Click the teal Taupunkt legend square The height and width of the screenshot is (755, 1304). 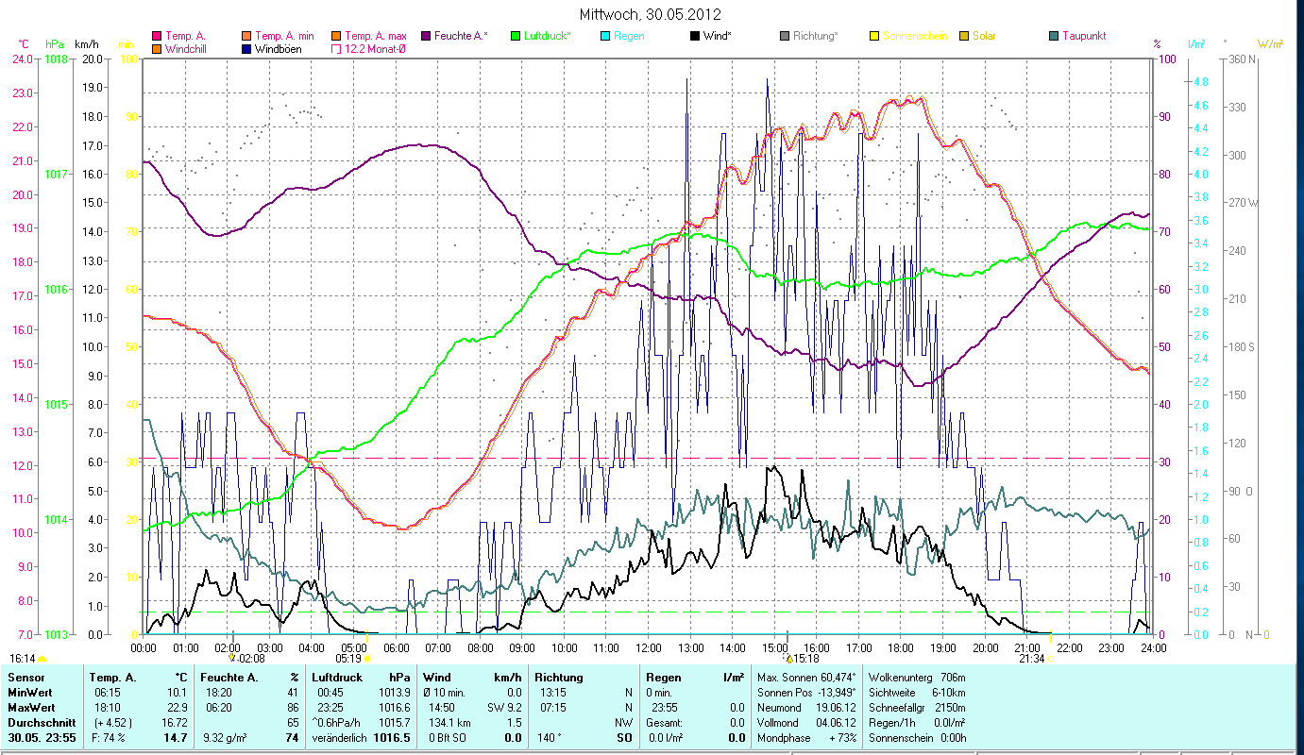tap(1054, 36)
